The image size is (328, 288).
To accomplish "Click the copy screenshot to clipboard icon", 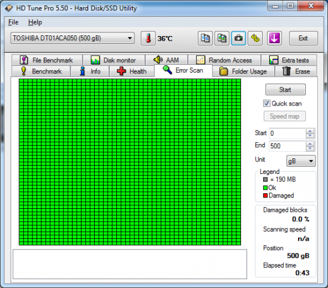I will (222, 38).
